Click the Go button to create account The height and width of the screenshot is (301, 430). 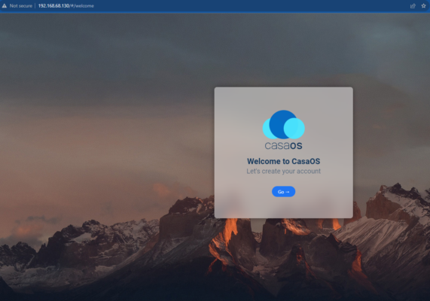click(x=283, y=192)
